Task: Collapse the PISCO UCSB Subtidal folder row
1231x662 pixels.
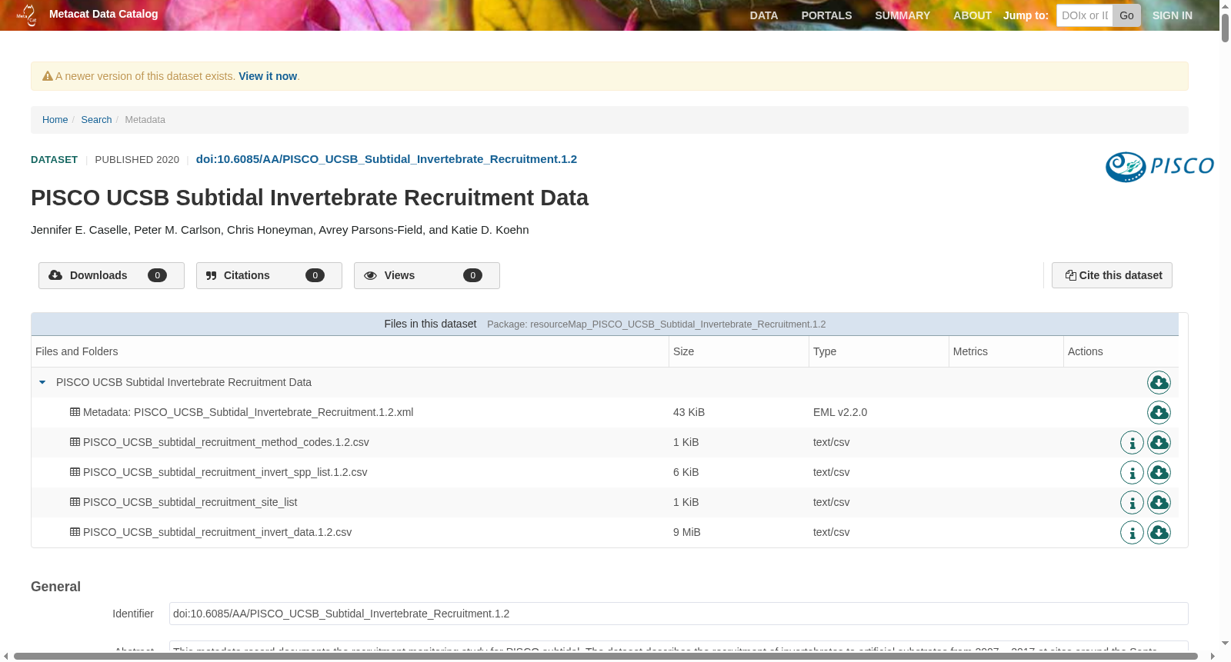Action: [42, 382]
